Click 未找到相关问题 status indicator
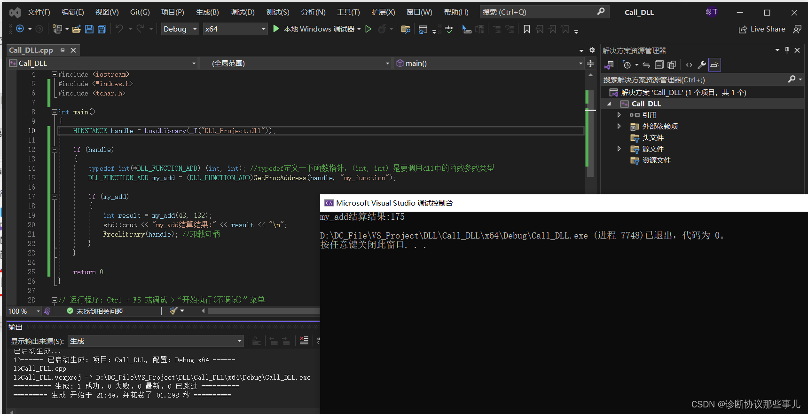808x414 pixels. tap(95, 311)
